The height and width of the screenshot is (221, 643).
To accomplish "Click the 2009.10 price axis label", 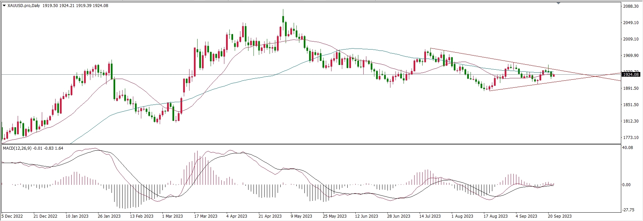I will (x=631, y=39).
